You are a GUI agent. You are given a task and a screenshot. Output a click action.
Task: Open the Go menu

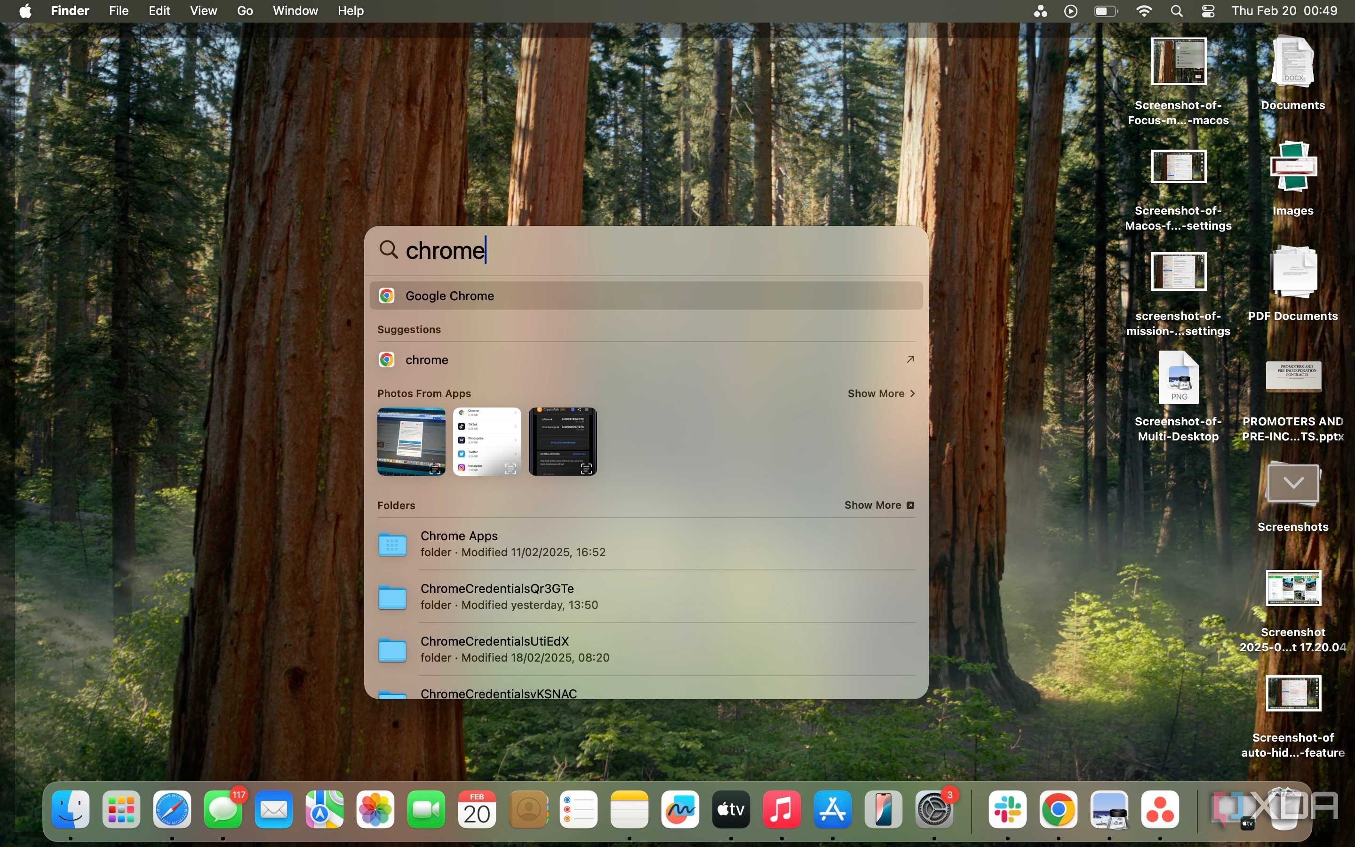(245, 11)
